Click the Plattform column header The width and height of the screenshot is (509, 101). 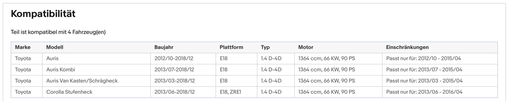click(x=231, y=47)
